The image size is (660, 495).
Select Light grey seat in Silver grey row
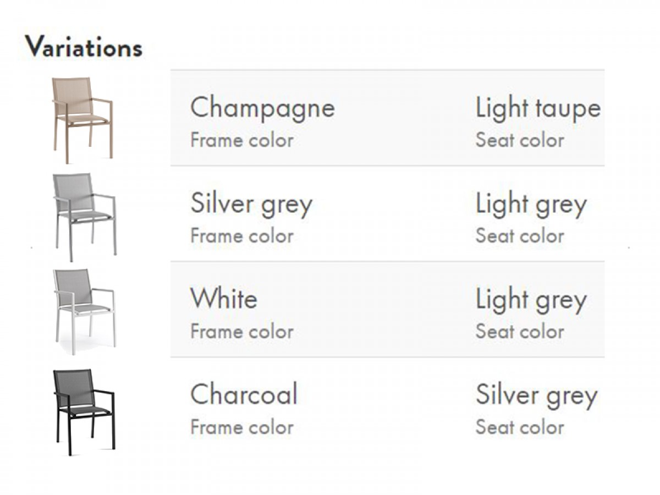(x=531, y=205)
